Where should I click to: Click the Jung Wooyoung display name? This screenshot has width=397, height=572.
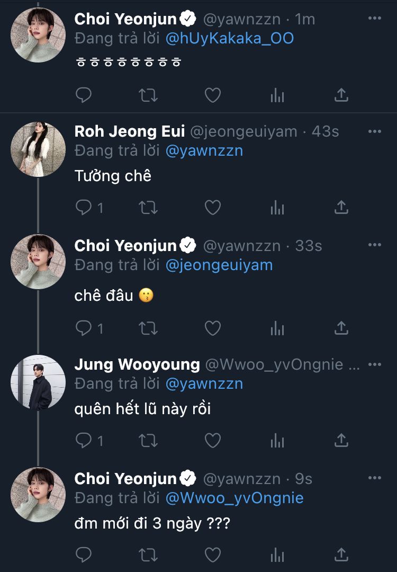tap(137, 364)
